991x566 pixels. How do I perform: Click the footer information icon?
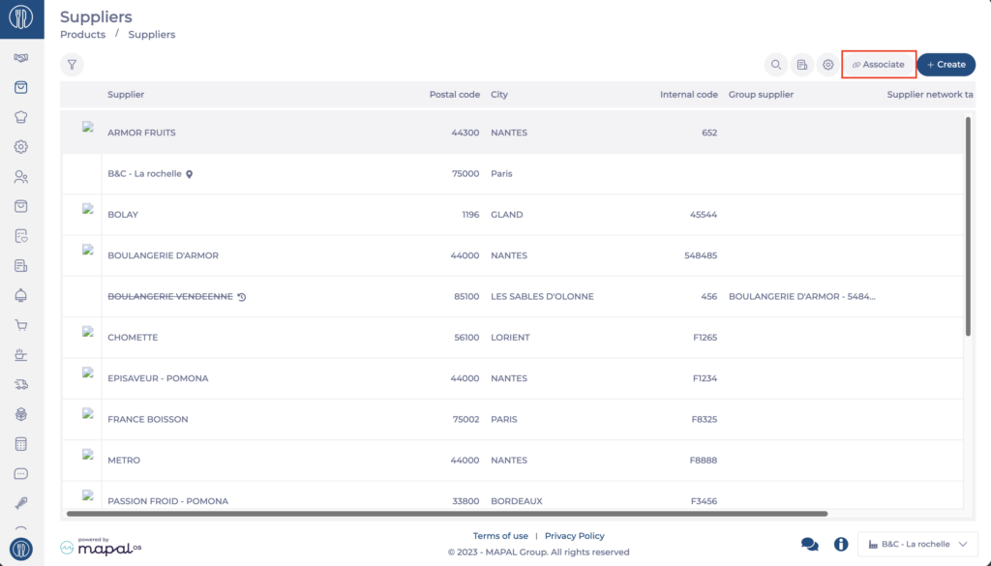click(x=841, y=544)
